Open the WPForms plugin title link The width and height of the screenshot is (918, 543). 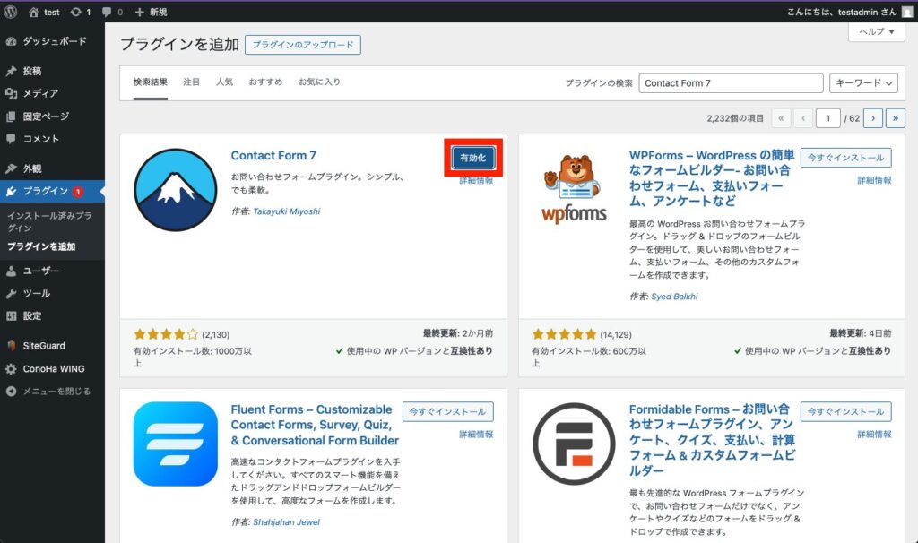711,178
